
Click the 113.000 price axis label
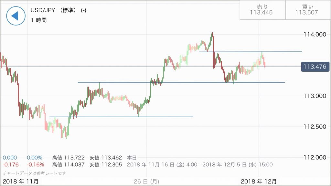[x=313, y=96]
